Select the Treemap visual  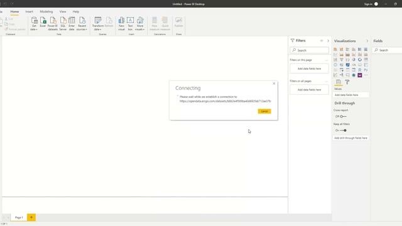point(366,60)
